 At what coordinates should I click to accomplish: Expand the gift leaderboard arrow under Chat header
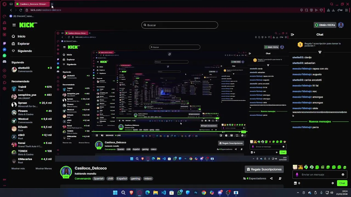[320, 52]
